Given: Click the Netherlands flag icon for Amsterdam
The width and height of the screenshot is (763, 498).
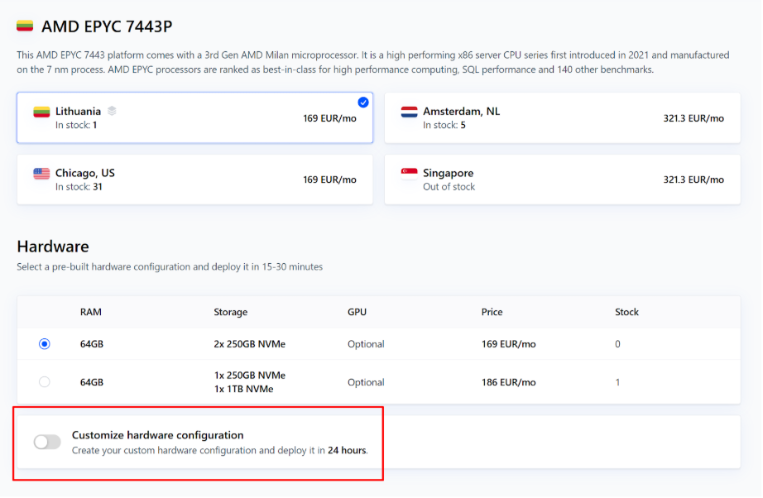Looking at the screenshot, I should click(x=409, y=112).
